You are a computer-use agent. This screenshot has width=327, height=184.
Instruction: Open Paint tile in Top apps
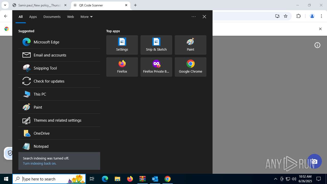click(191, 45)
